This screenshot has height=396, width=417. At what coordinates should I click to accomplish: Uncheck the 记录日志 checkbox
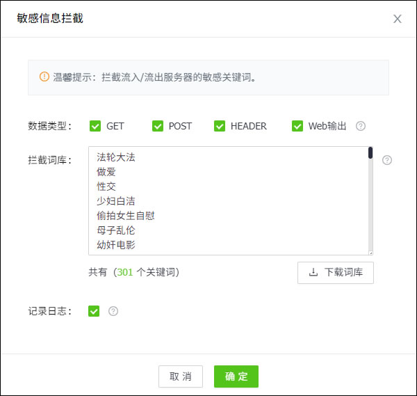pyautogui.click(x=95, y=311)
